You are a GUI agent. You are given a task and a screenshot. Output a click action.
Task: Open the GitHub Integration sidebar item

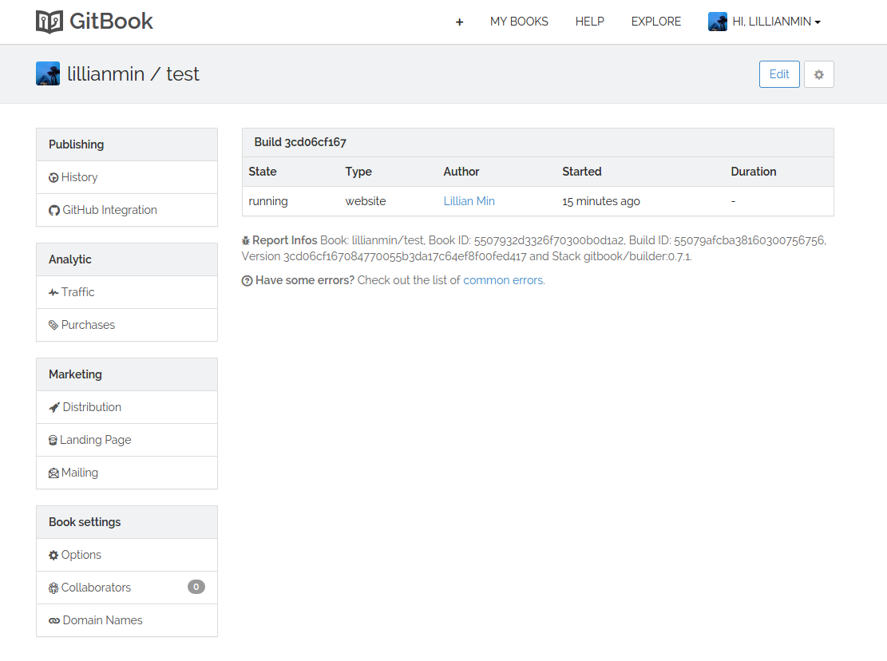point(127,210)
